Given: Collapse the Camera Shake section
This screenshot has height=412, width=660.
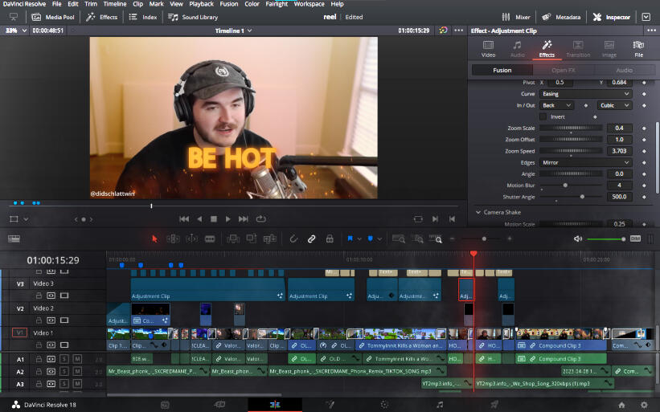Looking at the screenshot, I should pyautogui.click(x=478, y=212).
